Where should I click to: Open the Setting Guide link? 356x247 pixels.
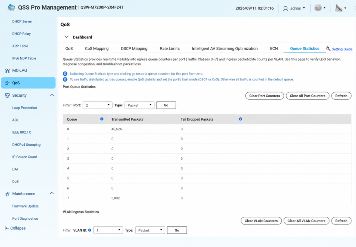342,49
